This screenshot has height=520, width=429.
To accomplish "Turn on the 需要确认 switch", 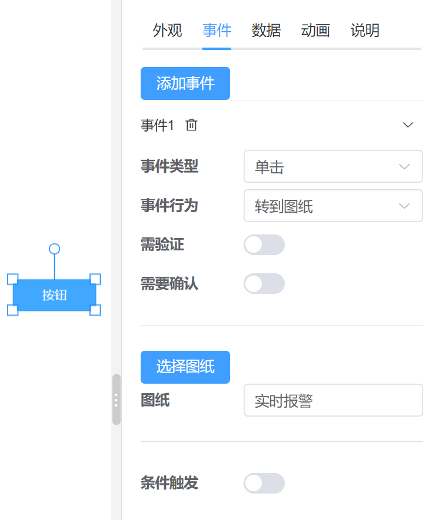I will pos(264,284).
